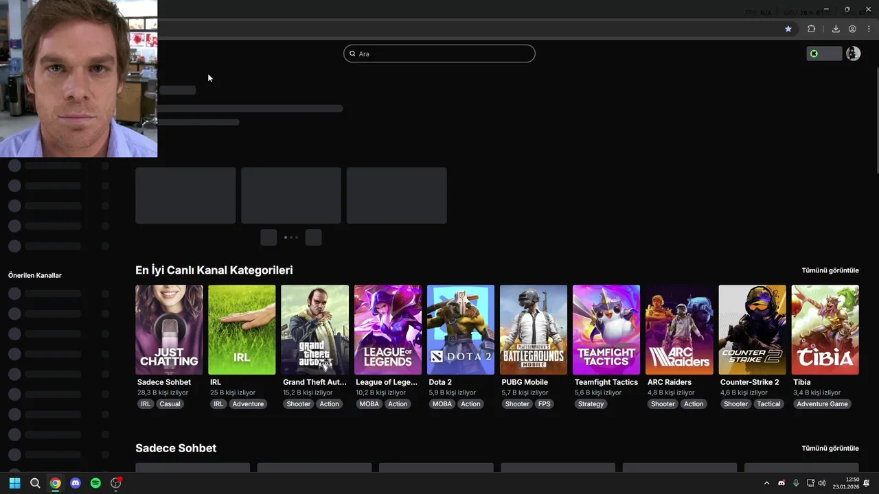
Task: Open the Tibia category cover
Action: (x=825, y=330)
